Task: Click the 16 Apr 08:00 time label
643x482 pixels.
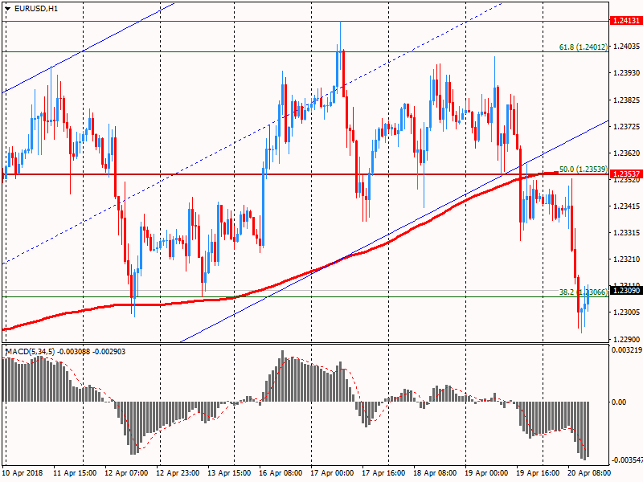Action: 279,474
